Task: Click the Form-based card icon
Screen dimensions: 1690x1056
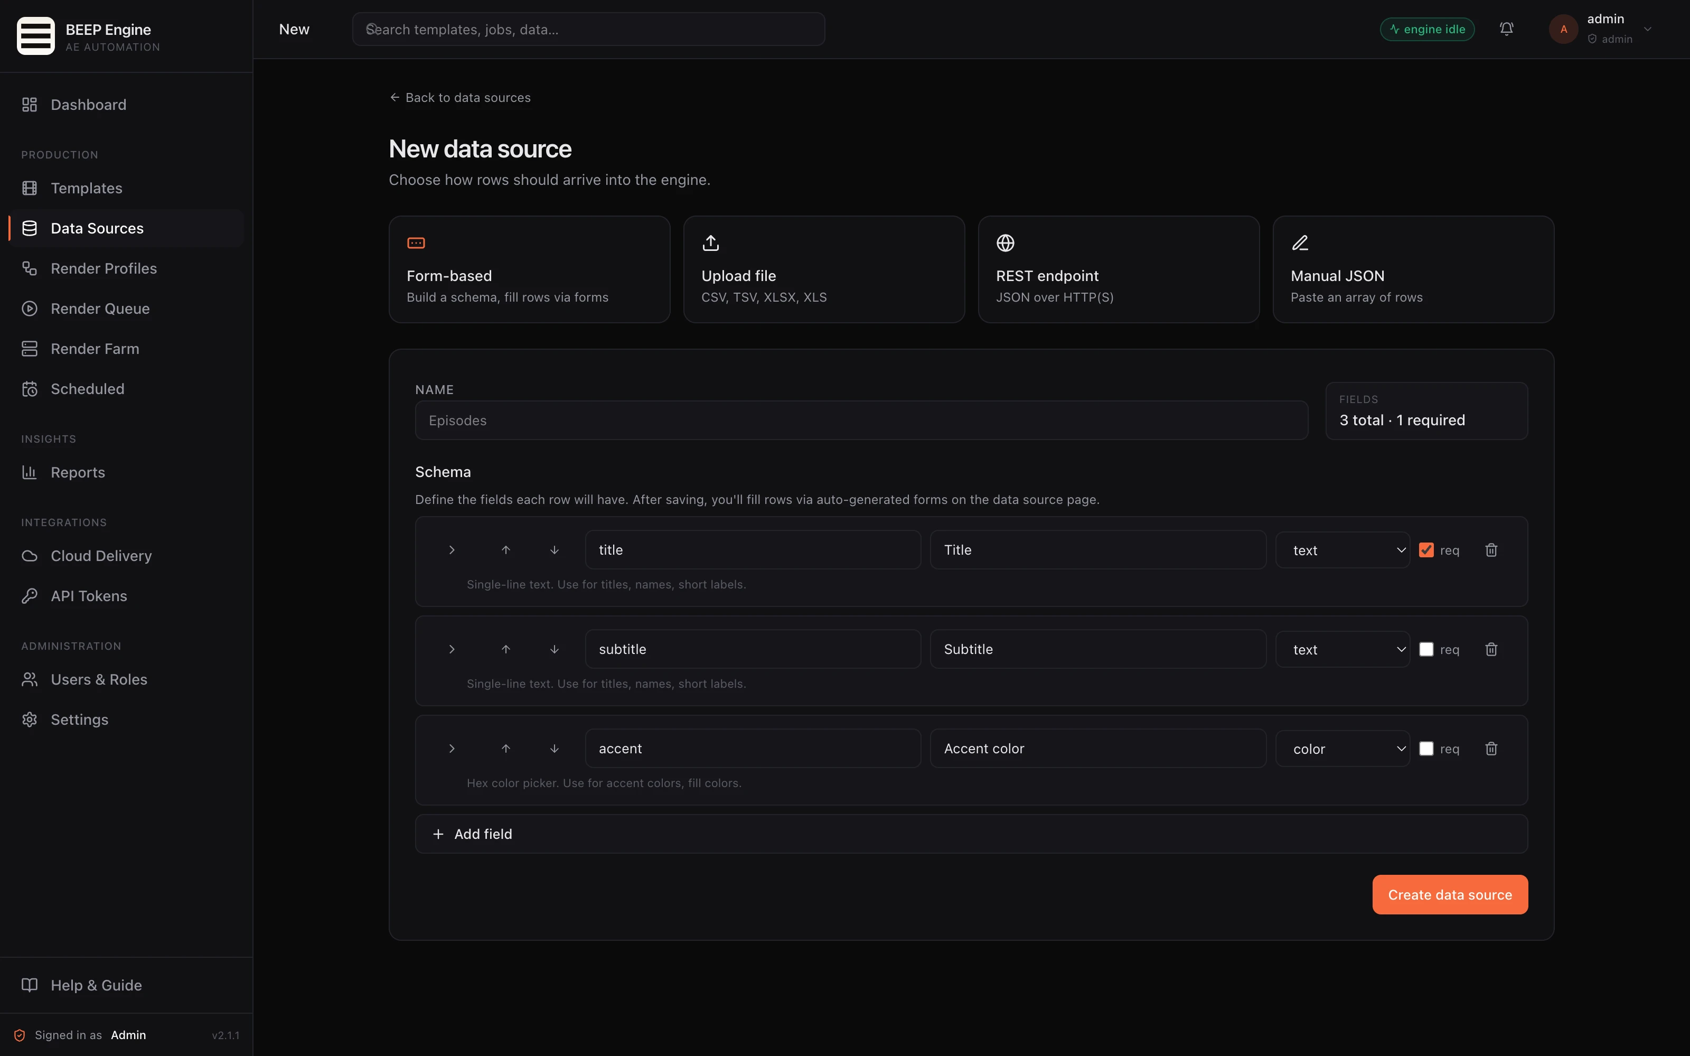Action: click(x=416, y=243)
